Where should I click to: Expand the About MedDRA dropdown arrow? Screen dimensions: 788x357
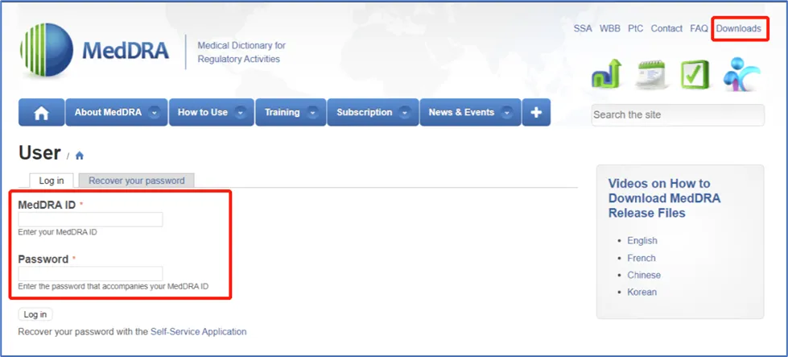[x=155, y=113]
